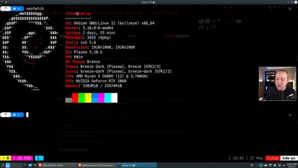Close the kde-pc terminal window
298x168 pixels.
pyautogui.click(x=296, y=2)
